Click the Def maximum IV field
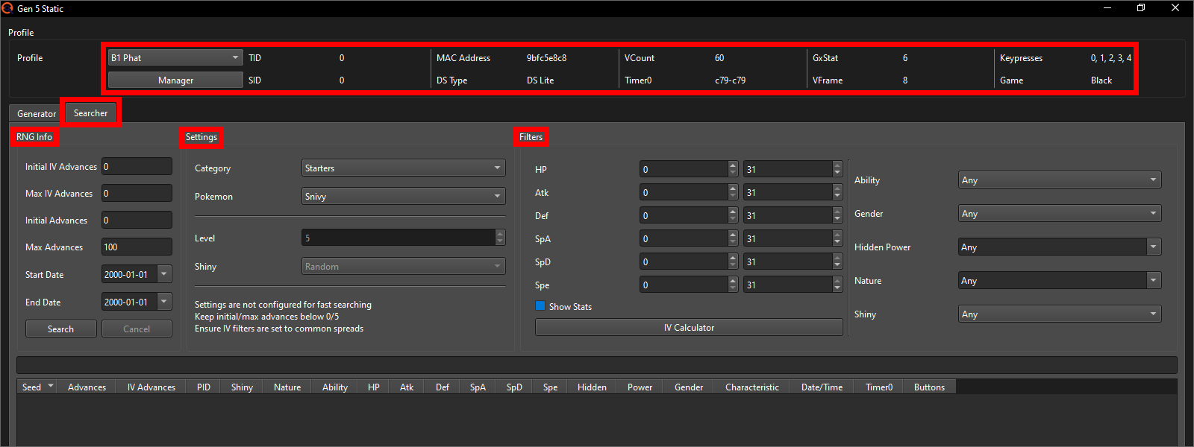1194x447 pixels. point(793,215)
